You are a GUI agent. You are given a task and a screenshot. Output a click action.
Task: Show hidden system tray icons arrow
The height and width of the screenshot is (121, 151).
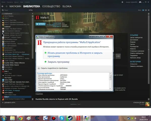click(125, 118)
